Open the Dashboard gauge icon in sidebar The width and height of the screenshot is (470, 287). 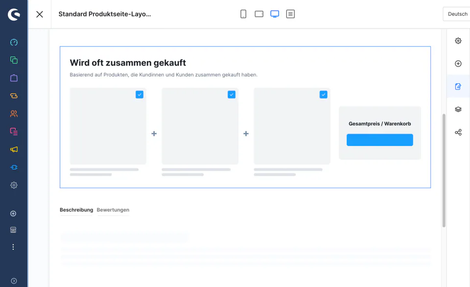pos(14,42)
